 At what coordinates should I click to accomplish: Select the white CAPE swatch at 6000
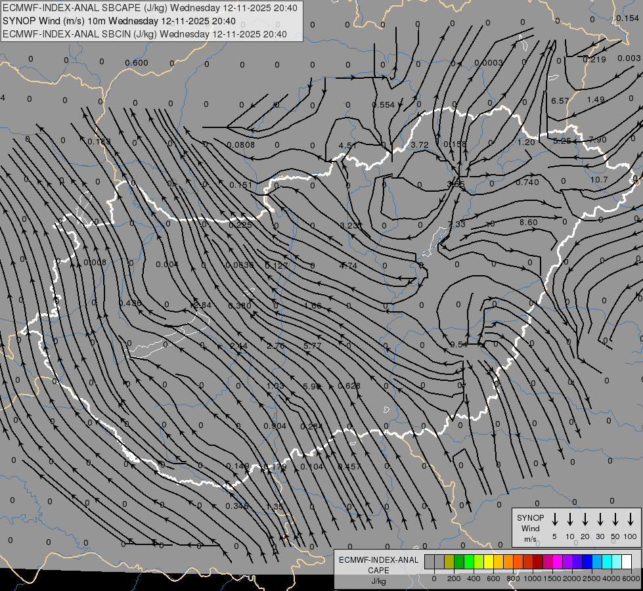627,561
